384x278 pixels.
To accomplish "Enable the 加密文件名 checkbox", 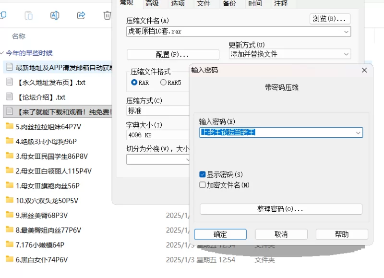I will tap(203, 185).
